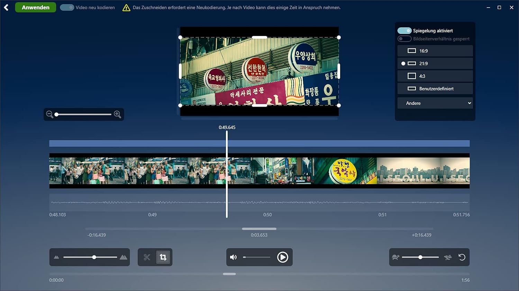Select the crop tool icon

point(163,257)
